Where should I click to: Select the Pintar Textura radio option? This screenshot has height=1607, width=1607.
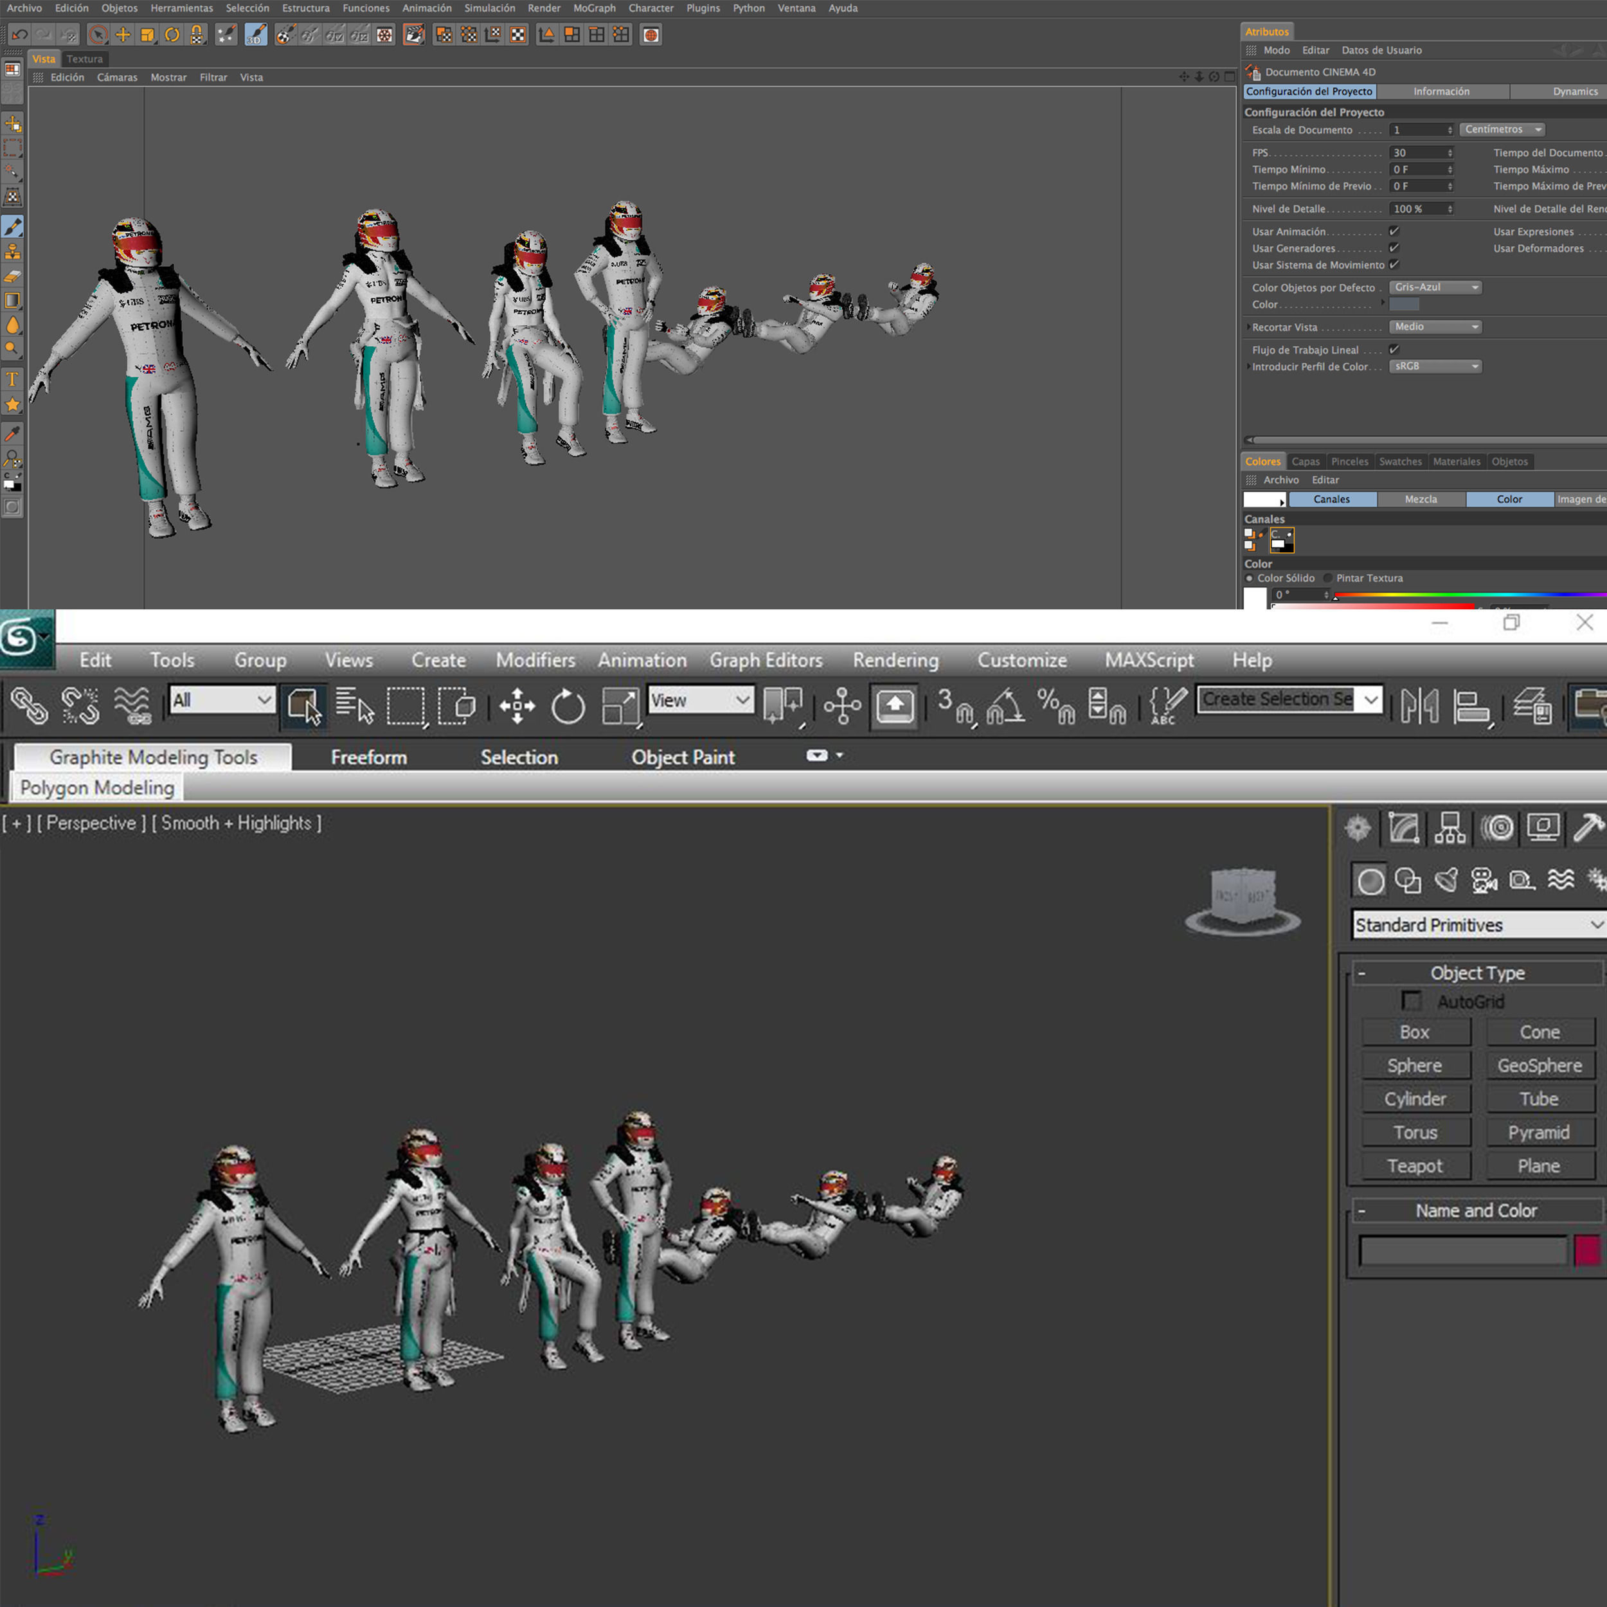tap(1329, 578)
